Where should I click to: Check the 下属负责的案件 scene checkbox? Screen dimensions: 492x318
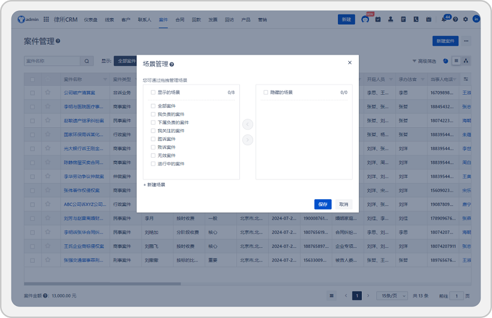(153, 122)
